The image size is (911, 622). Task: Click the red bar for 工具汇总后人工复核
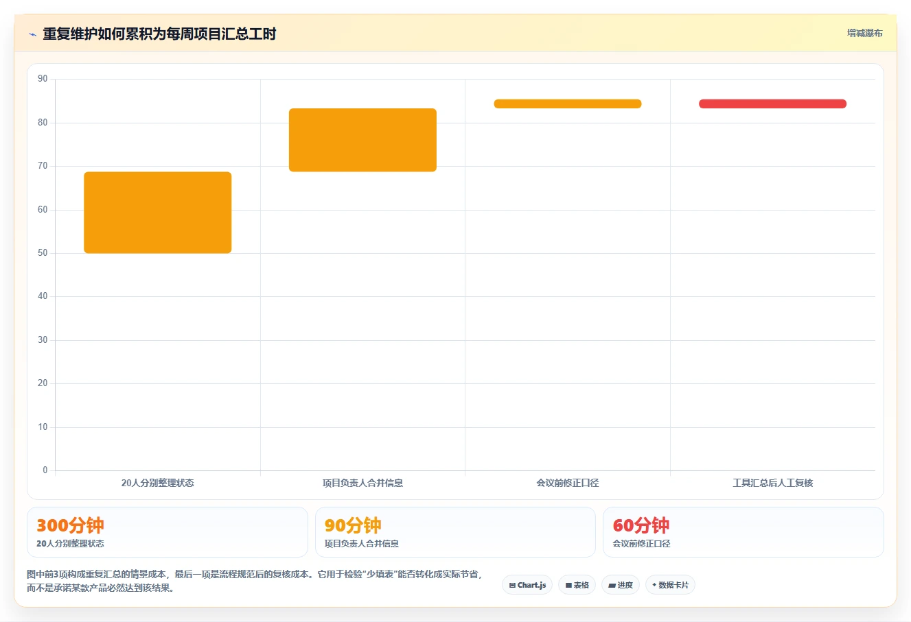coord(772,104)
